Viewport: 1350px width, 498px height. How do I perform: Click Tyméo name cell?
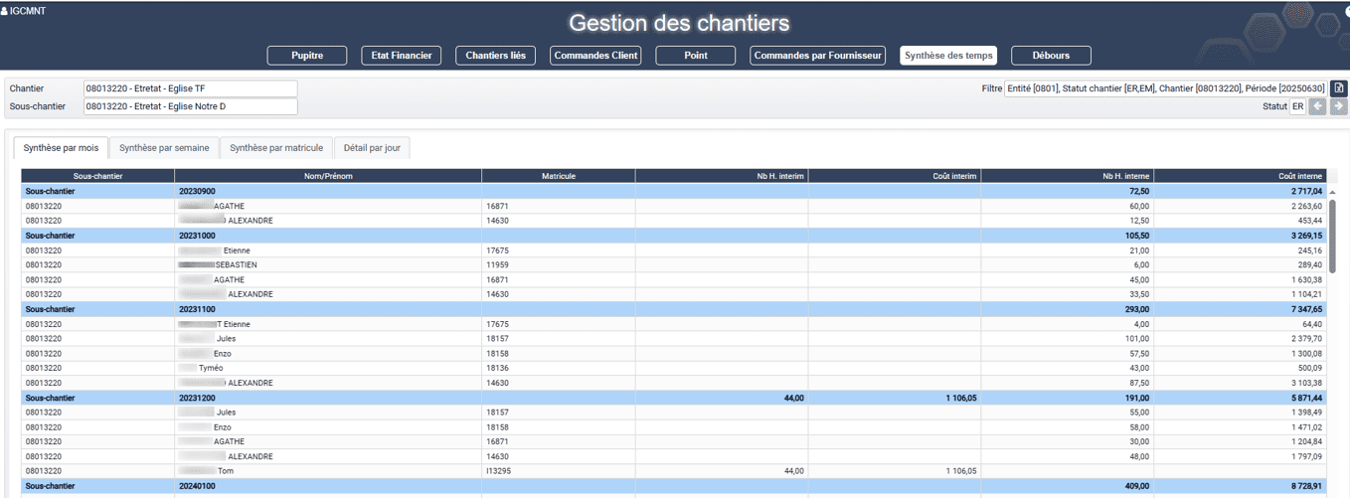point(328,368)
